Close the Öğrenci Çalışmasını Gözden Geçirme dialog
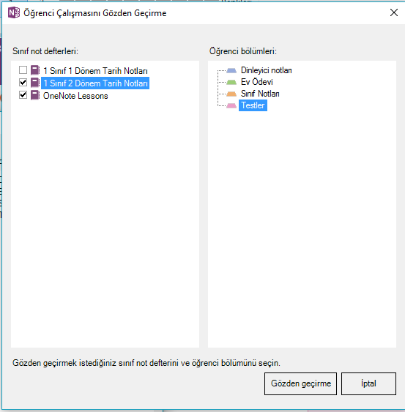The height and width of the screenshot is (412, 405). [394, 12]
